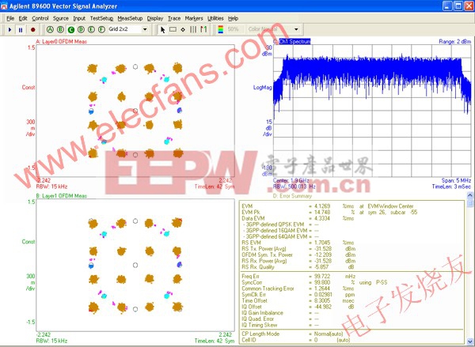Click the '15 dB /div' spectrum scale label
This screenshot has height=347, width=475.
pyautogui.click(x=268, y=128)
